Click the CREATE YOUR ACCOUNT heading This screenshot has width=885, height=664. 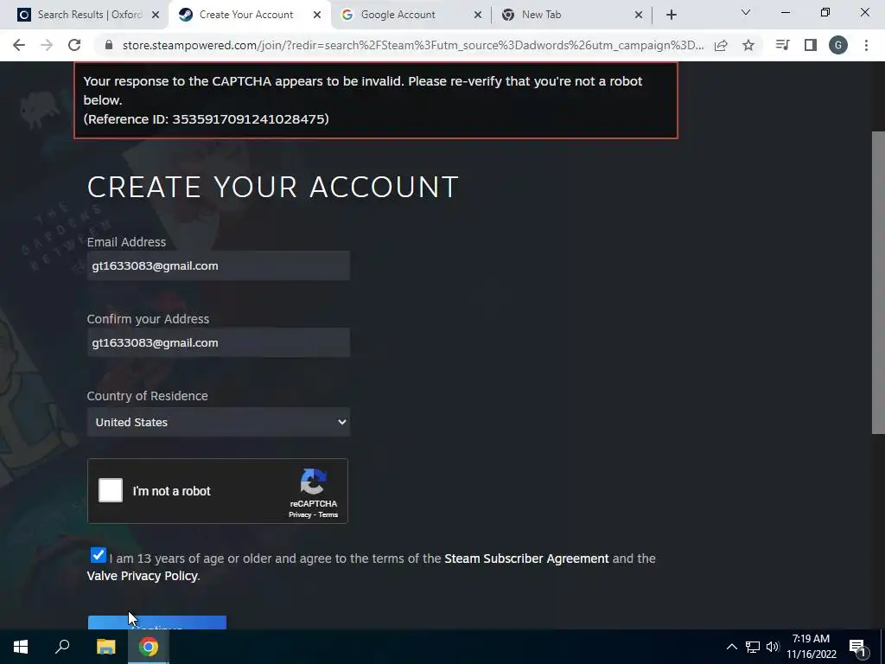(272, 187)
